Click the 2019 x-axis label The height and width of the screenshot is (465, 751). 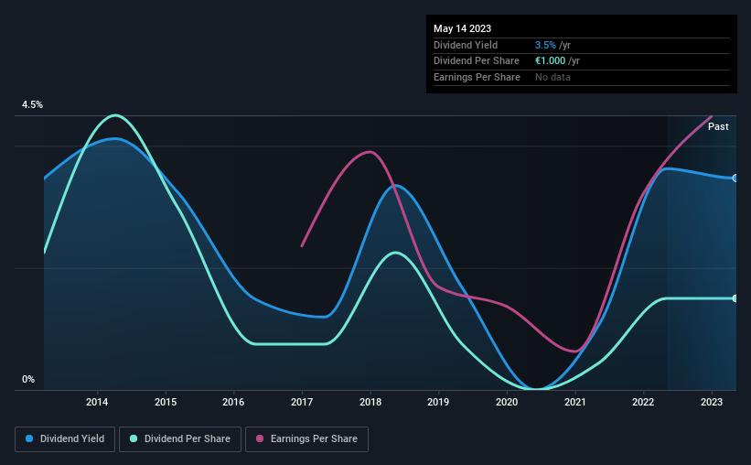pyautogui.click(x=438, y=402)
